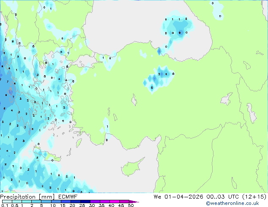Pick the legend color between 20 and 25
The height and width of the screenshot is (207, 268).
tap(76, 202)
